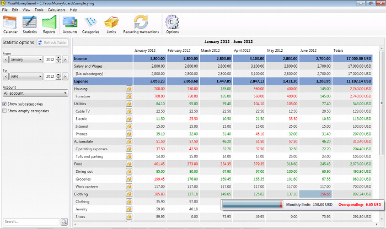Image resolution: width=386 pixels, height=229 pixels.
Task: Open the Options gear icon
Action: (172, 24)
